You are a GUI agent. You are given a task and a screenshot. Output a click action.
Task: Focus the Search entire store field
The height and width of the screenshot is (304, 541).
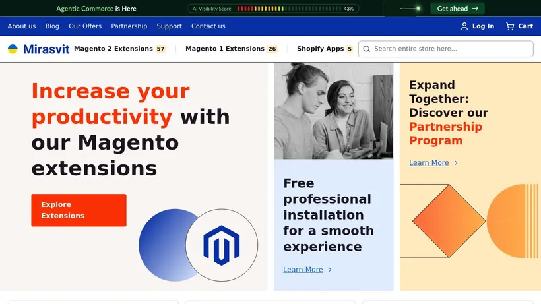pos(446,49)
